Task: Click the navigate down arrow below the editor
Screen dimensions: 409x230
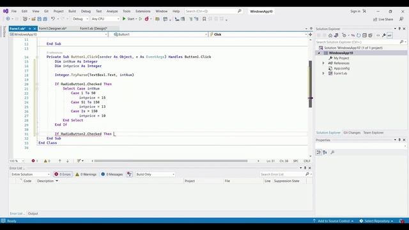Action: tap(68, 161)
